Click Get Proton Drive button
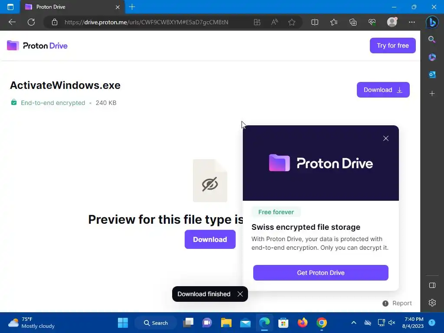This screenshot has width=444, height=333. coord(320,273)
